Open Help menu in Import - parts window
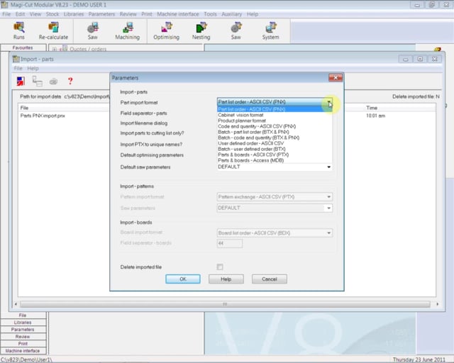The height and width of the screenshot is (363, 454). point(33,68)
